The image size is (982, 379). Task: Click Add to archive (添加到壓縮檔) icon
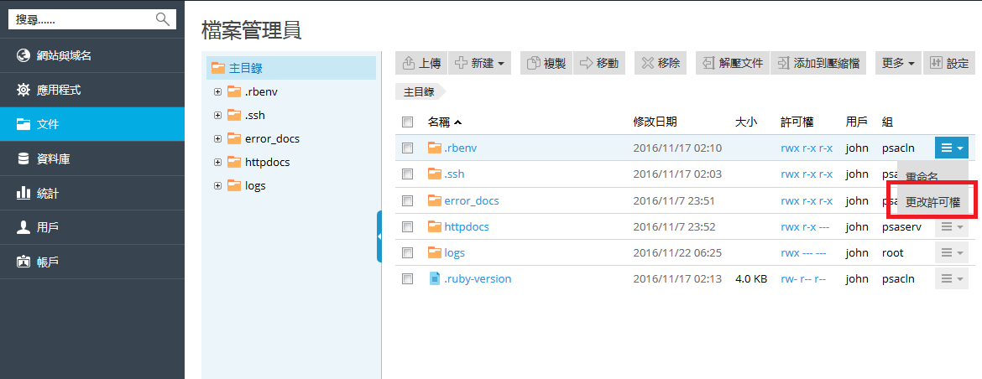(x=783, y=63)
